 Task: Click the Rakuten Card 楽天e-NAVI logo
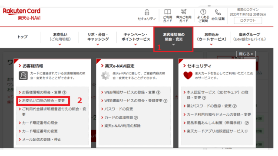22,14
